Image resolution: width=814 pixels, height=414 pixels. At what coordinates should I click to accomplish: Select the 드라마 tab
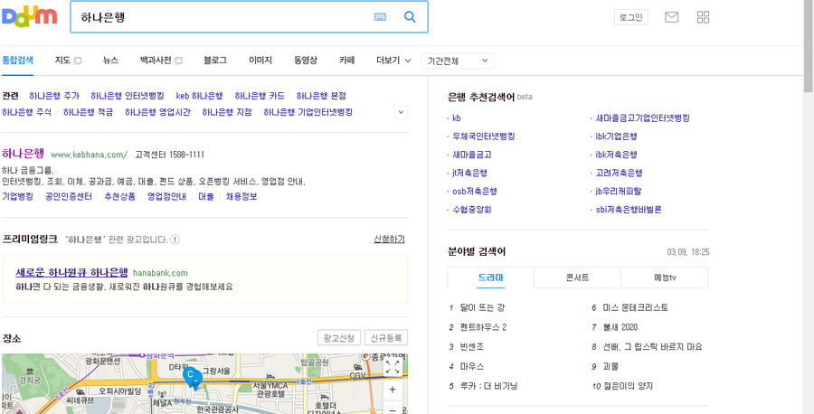(490, 278)
